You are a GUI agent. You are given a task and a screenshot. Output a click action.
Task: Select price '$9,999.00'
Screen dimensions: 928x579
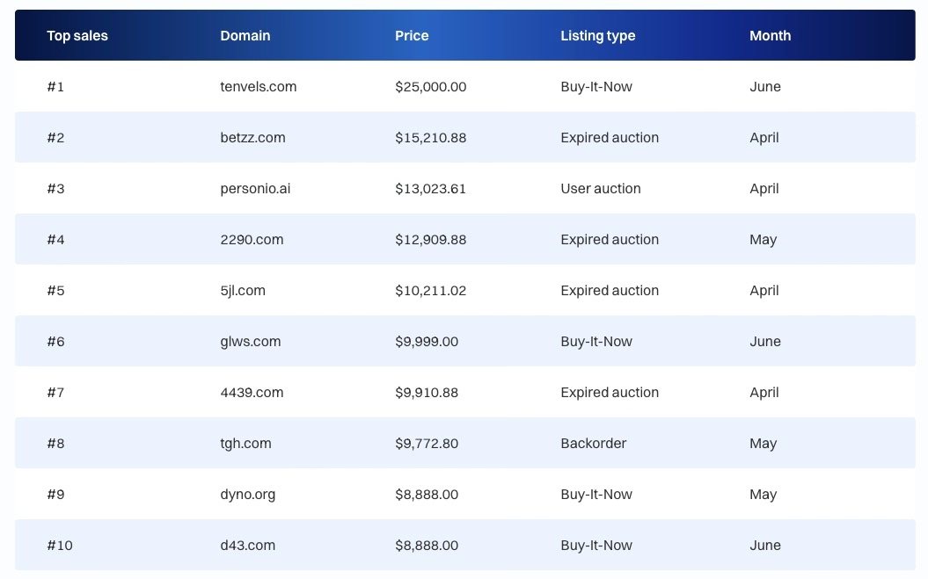tap(426, 341)
